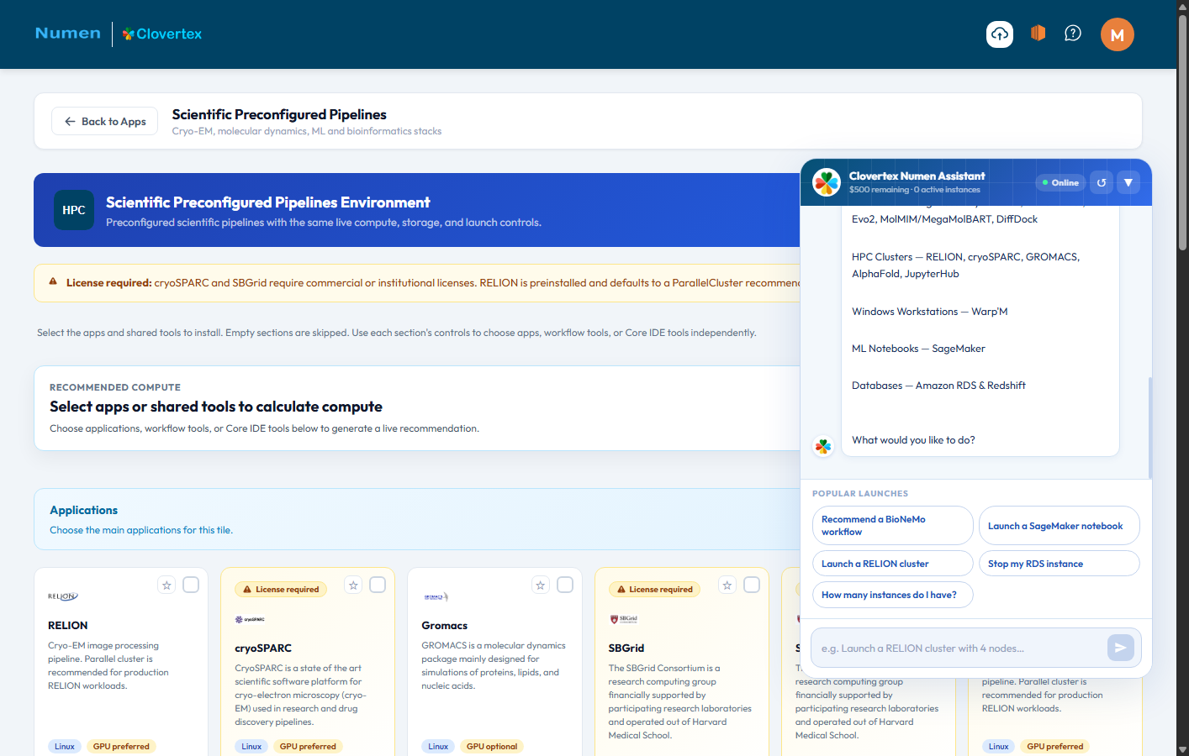Favorite the cryoSPARC app card

[x=353, y=585]
